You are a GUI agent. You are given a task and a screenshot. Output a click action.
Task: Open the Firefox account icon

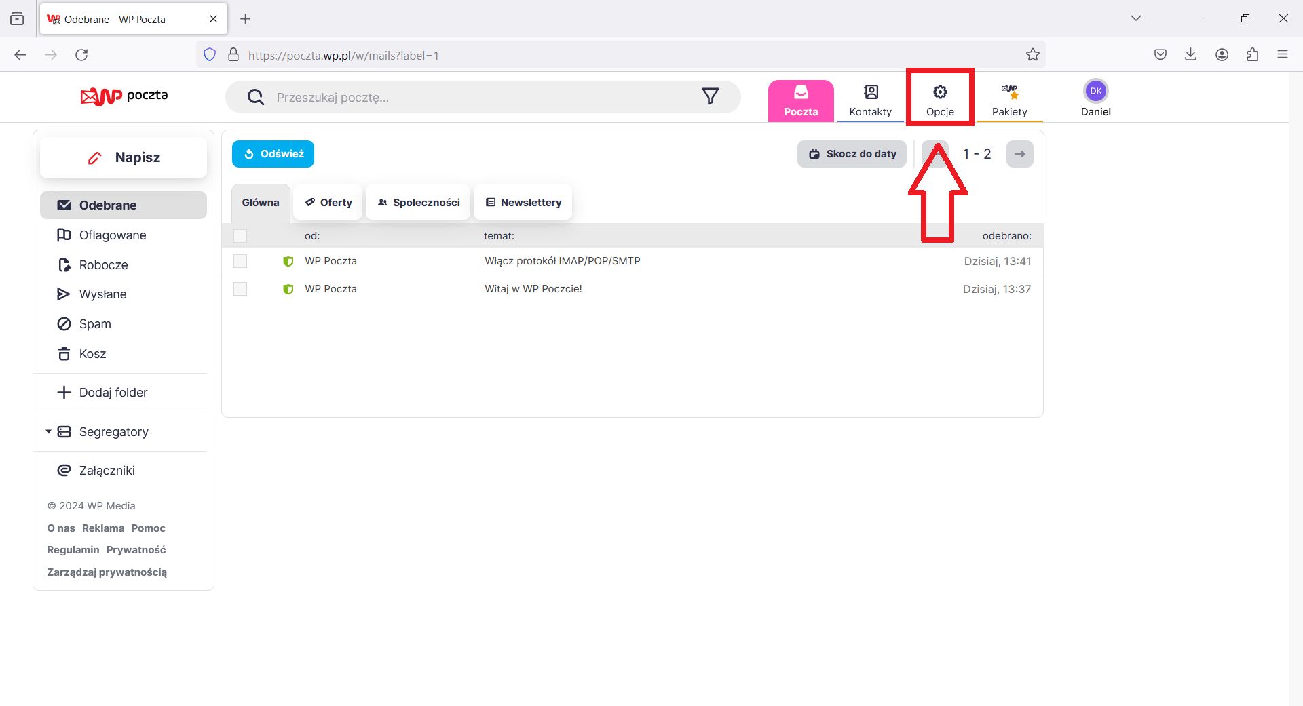[1222, 55]
